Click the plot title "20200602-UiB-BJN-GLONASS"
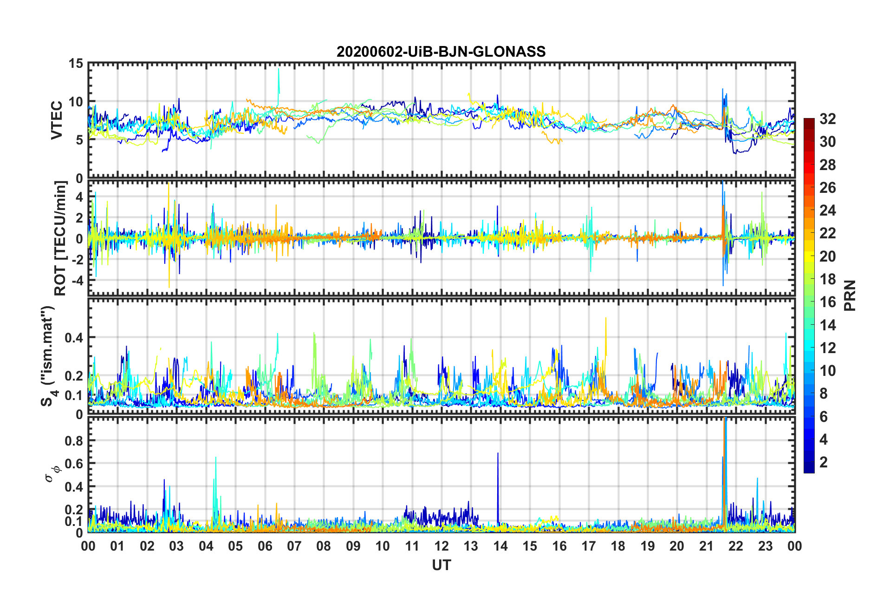Image resolution: width=883 pixels, height=591 pixels. pos(441,52)
